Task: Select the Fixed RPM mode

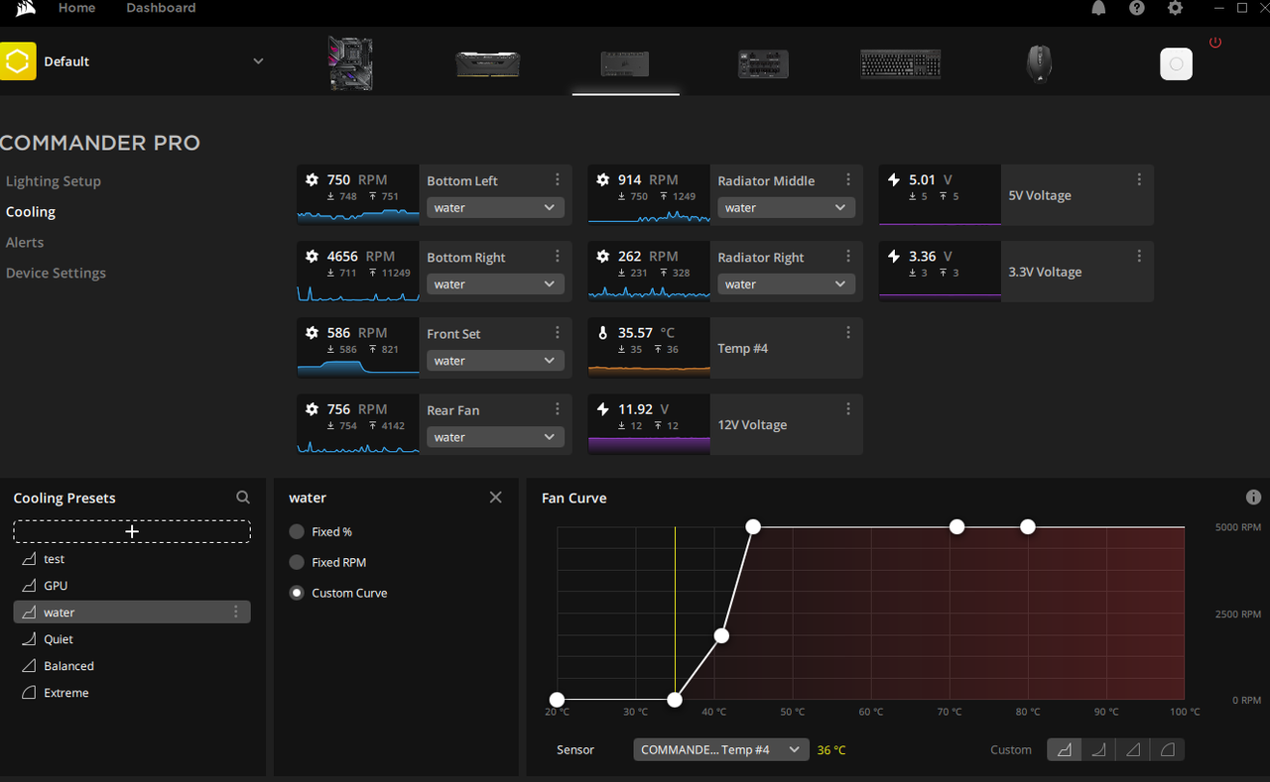Action: [296, 562]
